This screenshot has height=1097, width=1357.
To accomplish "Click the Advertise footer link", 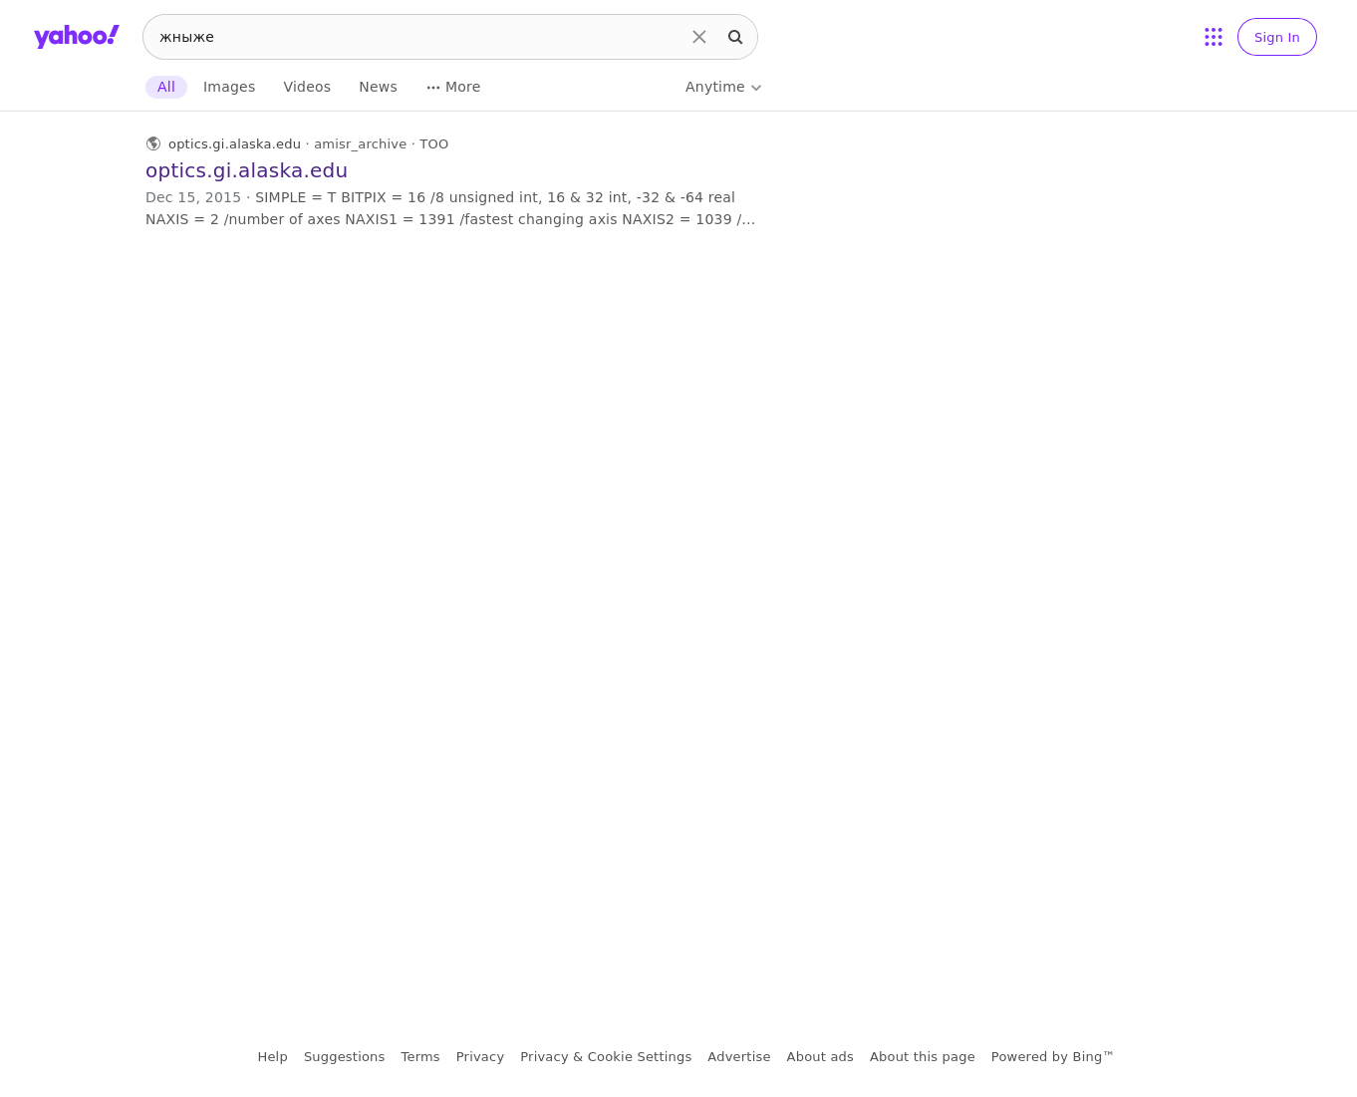I will (x=739, y=1057).
